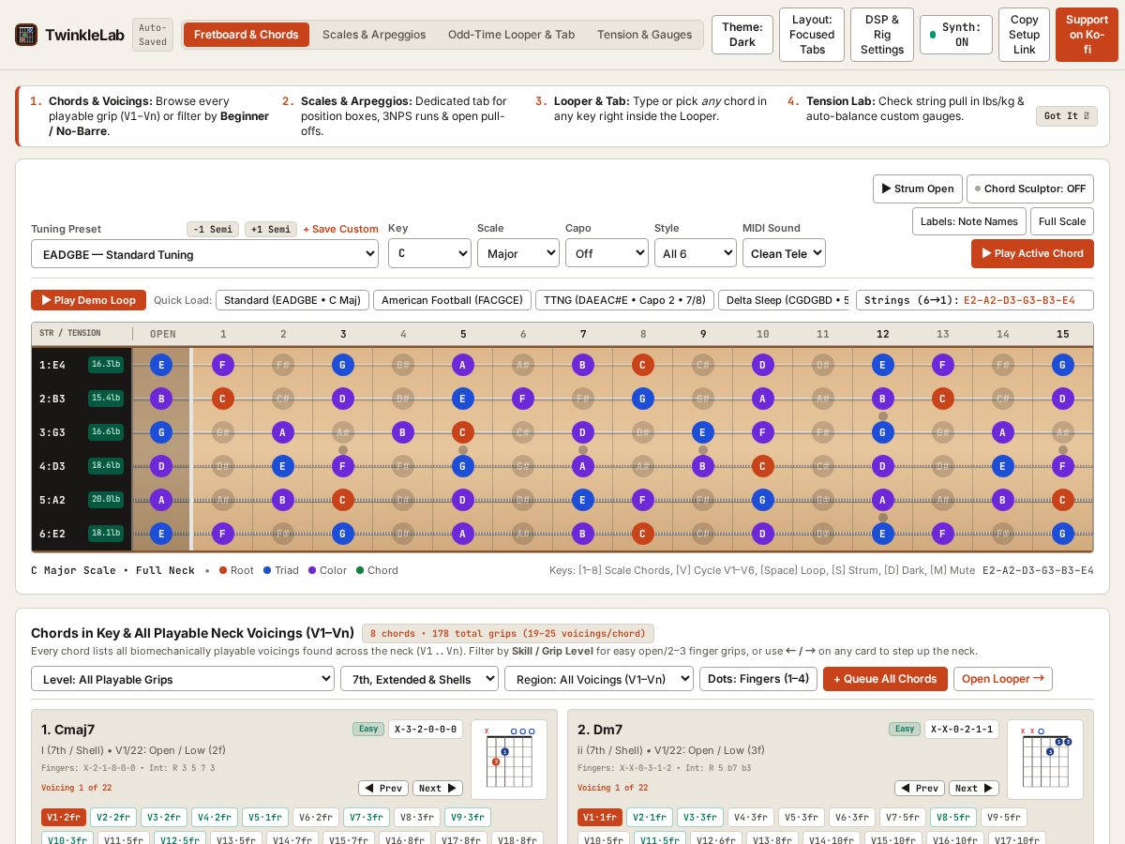Open the Key dropdown

tap(429, 253)
